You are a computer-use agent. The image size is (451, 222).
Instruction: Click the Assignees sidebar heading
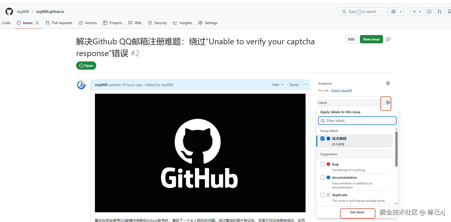[325, 83]
